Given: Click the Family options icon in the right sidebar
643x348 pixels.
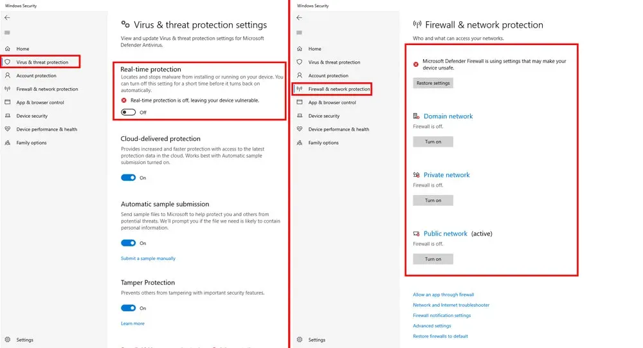Looking at the screenshot, I should (300, 142).
